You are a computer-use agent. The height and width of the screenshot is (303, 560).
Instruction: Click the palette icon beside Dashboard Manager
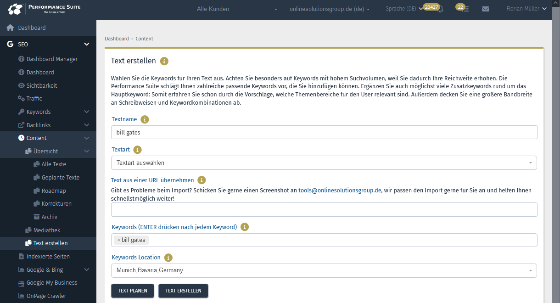[21, 59]
